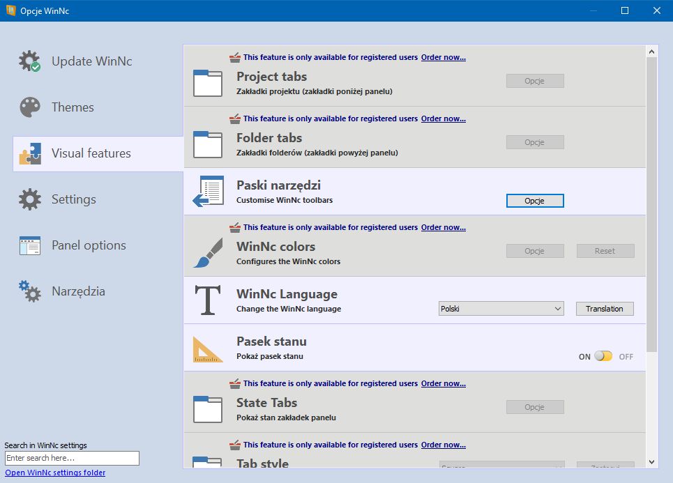
Task: Switch to the Narzędzia section
Action: pos(98,291)
